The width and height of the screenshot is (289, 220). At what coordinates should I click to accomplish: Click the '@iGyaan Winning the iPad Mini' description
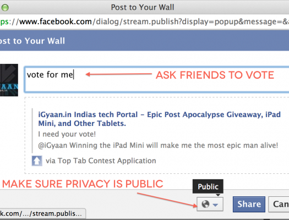point(158,145)
